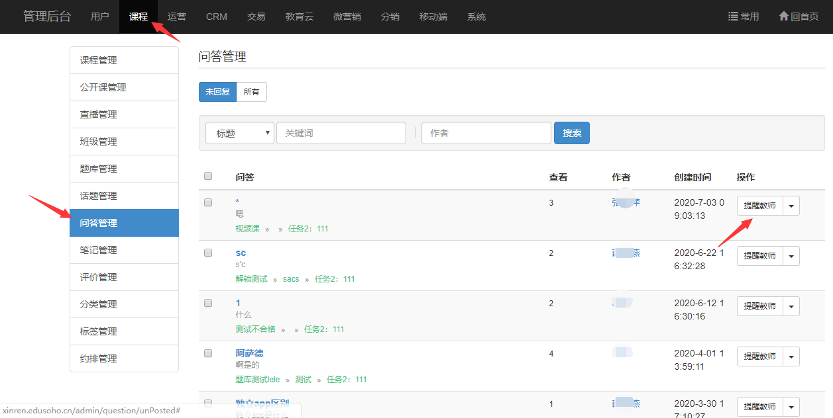Image resolution: width=833 pixels, height=418 pixels.
Task: Open the CRM top navigation menu
Action: coord(217,17)
